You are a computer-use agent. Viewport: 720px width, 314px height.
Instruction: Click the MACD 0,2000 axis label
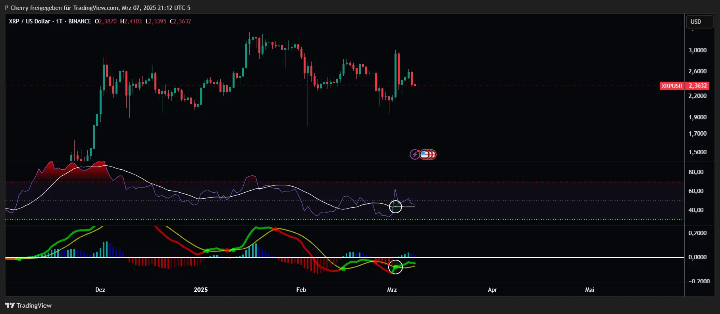(x=697, y=233)
